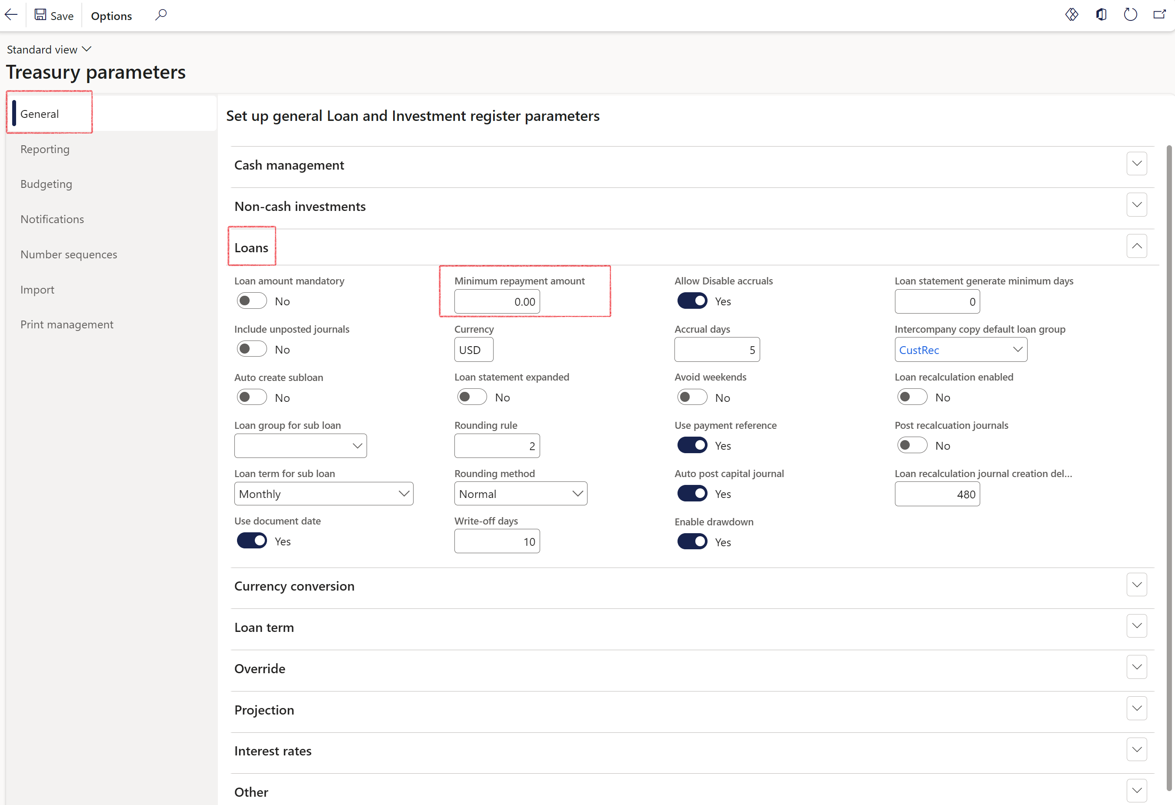Open in new window icon
Image resolution: width=1175 pixels, height=805 pixels.
click(1159, 15)
